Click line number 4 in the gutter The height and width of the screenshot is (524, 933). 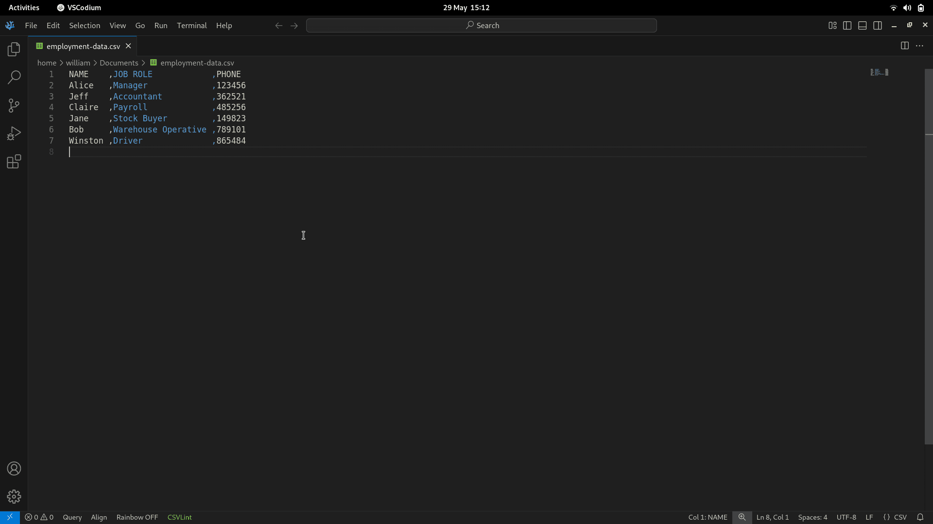[51, 107]
